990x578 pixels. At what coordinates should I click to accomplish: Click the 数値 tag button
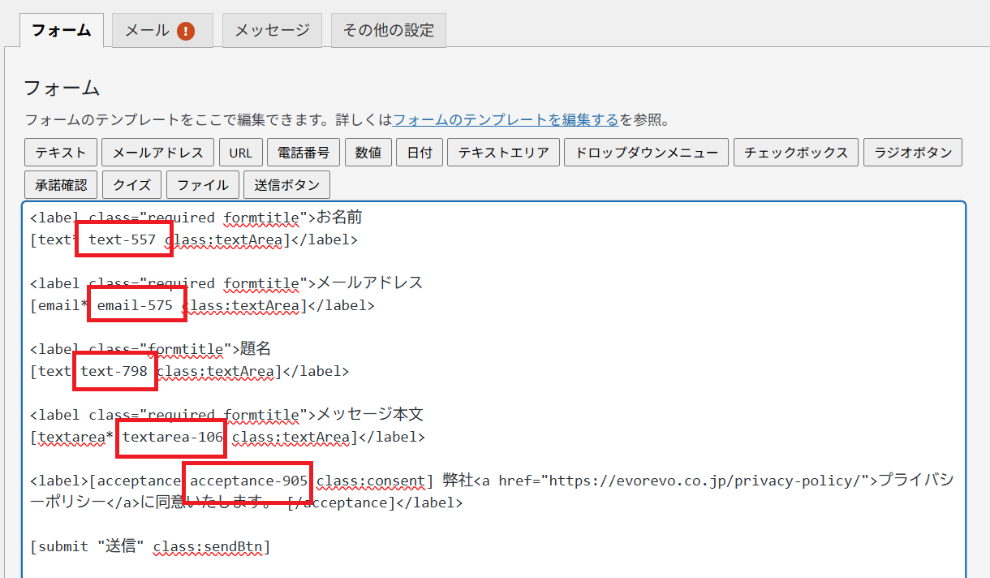tap(368, 153)
